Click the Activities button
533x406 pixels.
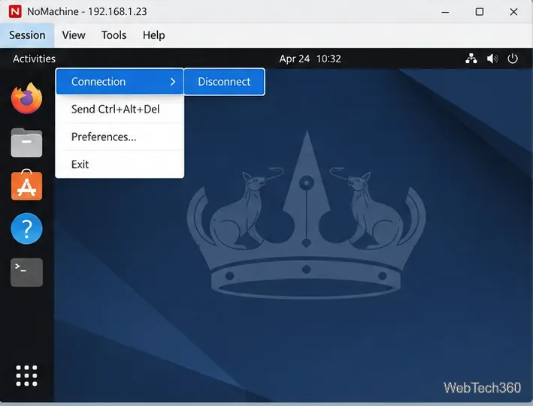[x=35, y=59]
